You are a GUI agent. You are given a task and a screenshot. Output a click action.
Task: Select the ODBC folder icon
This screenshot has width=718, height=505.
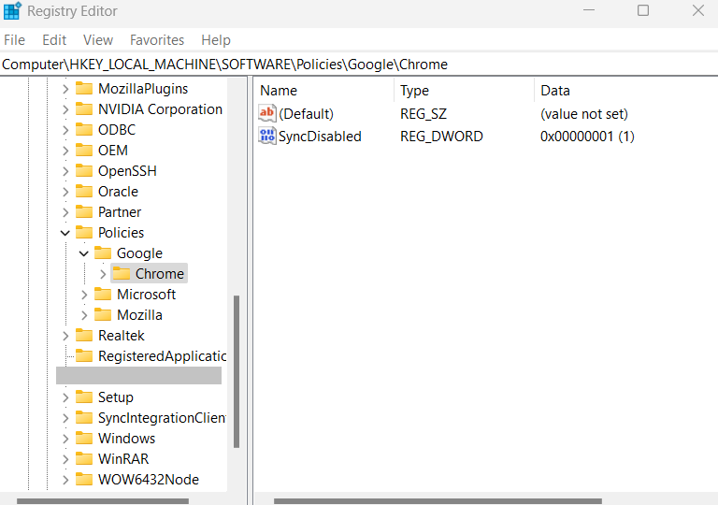pyautogui.click(x=84, y=129)
